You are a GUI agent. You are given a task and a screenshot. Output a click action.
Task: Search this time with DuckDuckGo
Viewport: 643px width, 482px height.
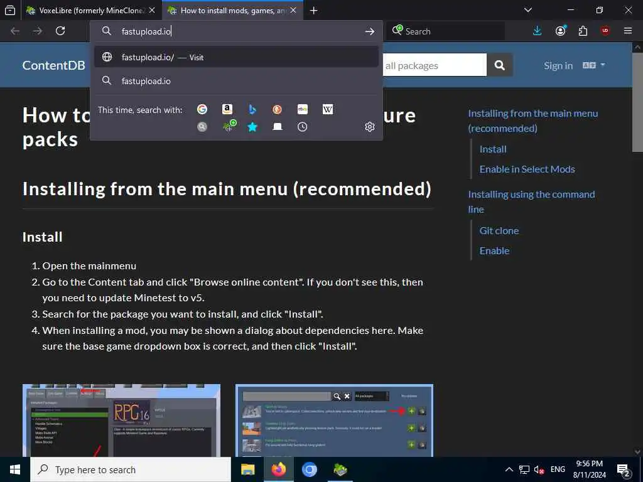pos(277,109)
